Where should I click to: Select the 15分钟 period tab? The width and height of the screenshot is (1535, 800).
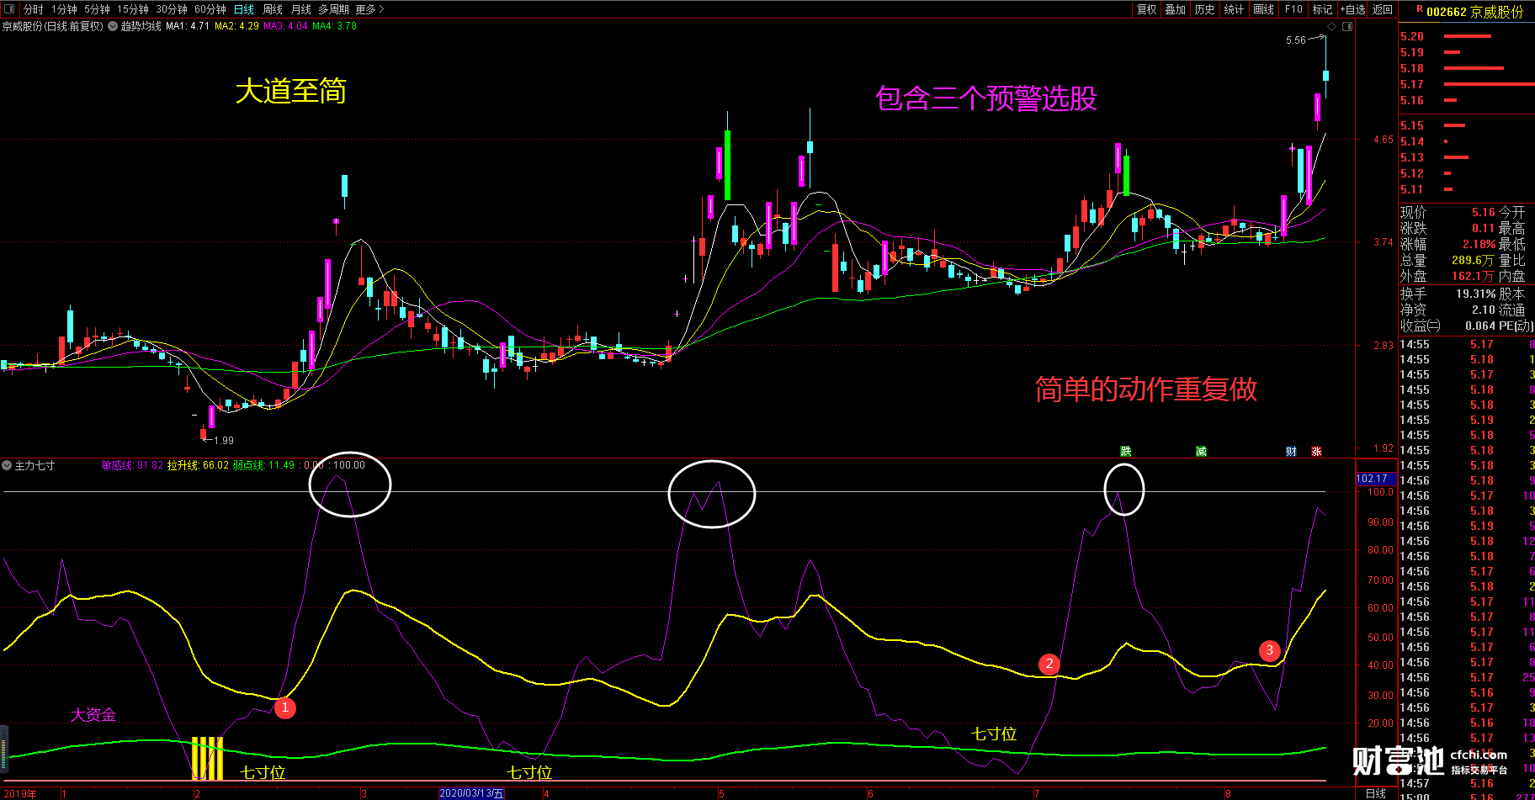click(x=133, y=9)
